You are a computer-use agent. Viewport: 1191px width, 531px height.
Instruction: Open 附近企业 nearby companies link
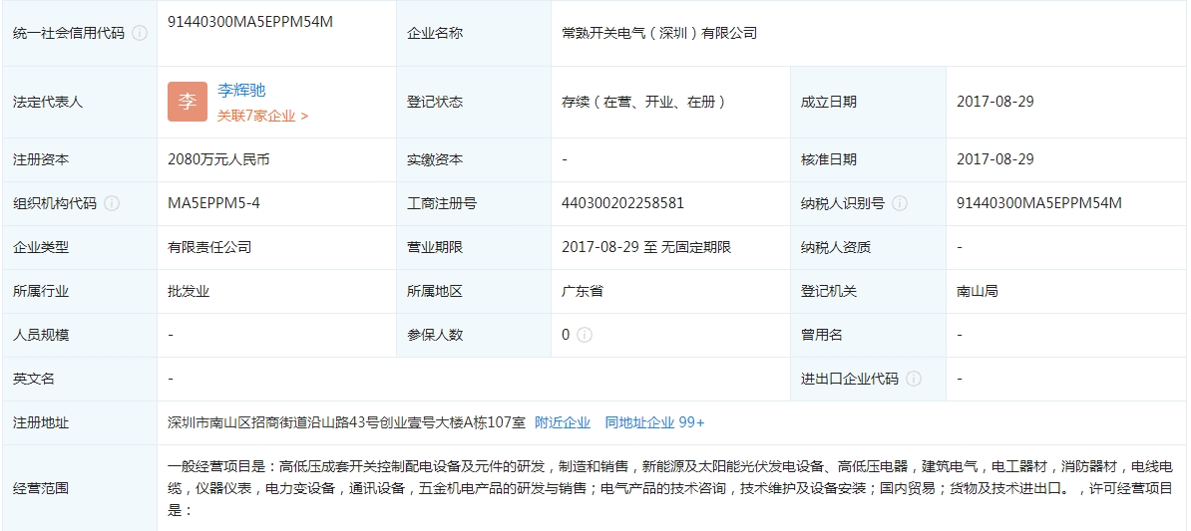pos(563,422)
